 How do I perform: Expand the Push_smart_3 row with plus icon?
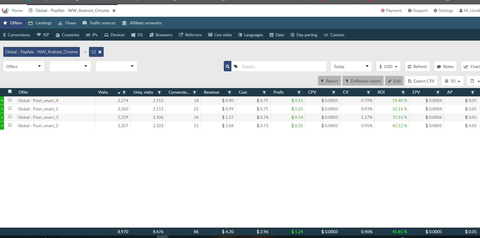click(x=2, y=117)
